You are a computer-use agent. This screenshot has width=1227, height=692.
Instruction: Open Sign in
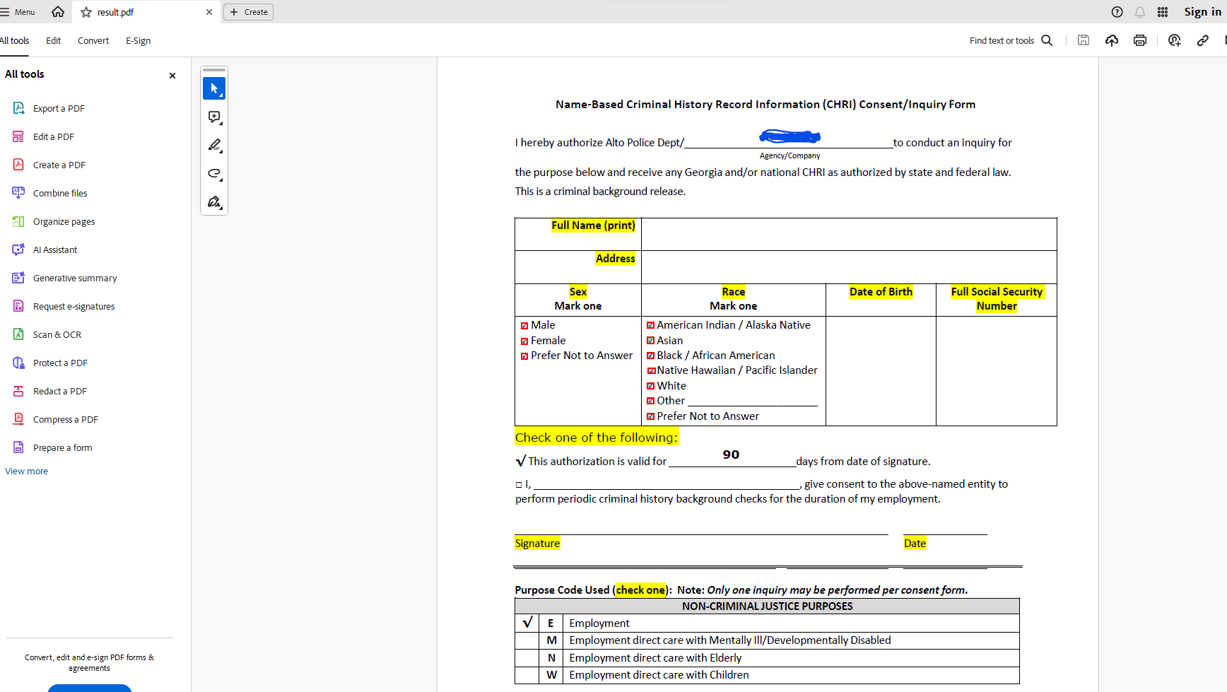1202,11
